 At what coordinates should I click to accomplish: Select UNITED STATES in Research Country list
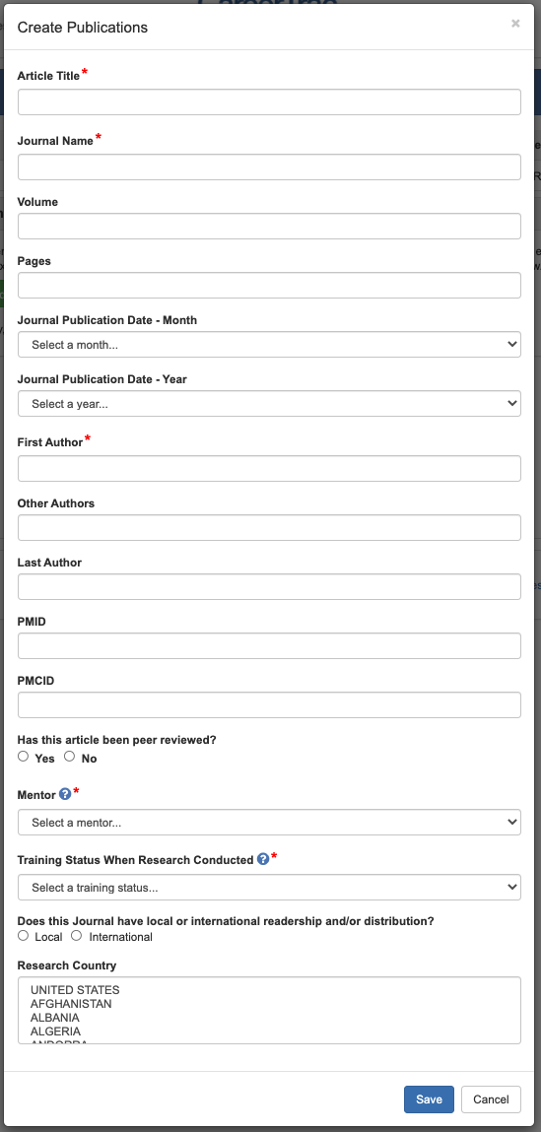[x=75, y=990]
